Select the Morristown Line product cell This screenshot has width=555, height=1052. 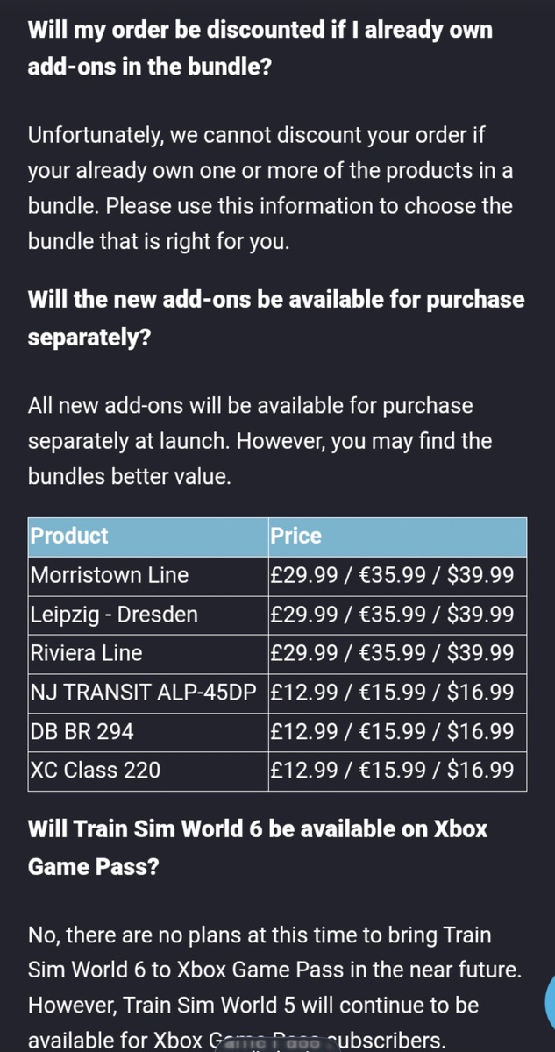pyautogui.click(x=148, y=576)
